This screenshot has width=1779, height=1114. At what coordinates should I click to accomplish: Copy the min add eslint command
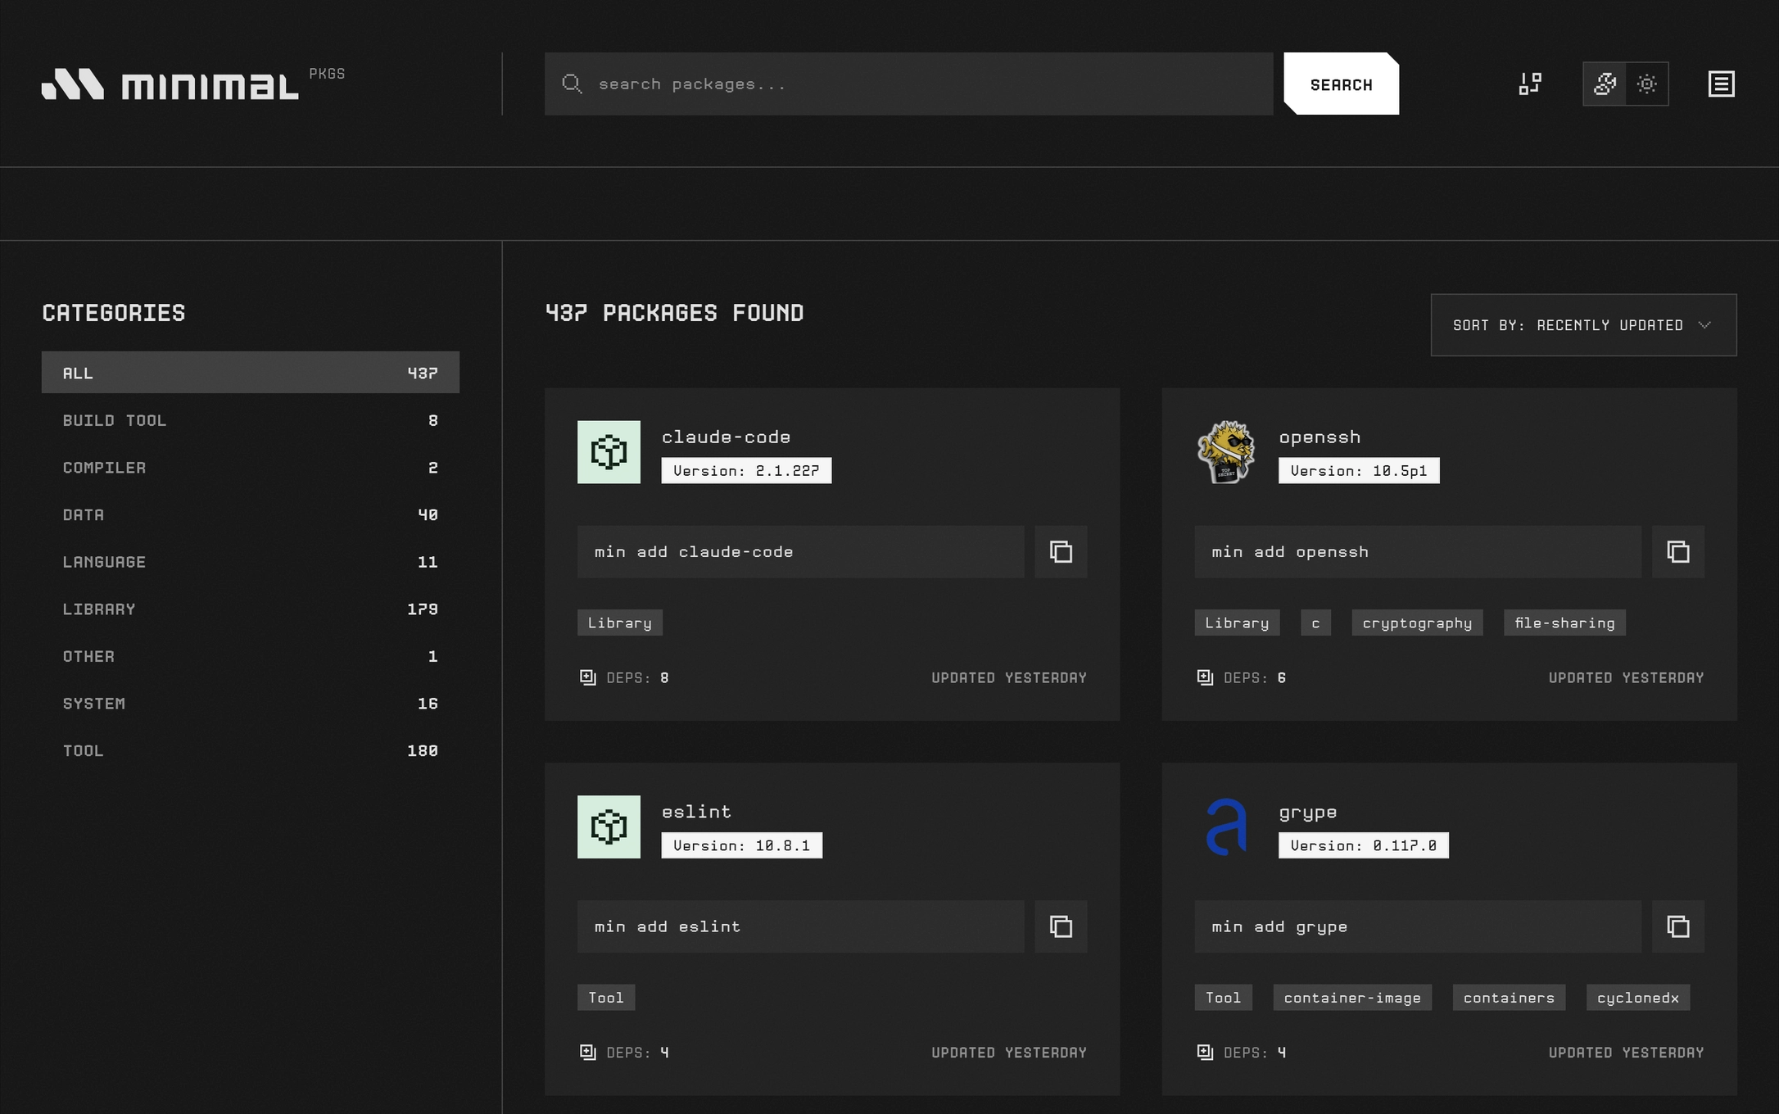pyautogui.click(x=1061, y=926)
